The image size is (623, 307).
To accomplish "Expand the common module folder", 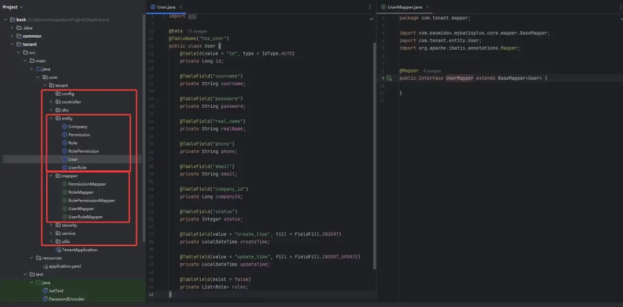I will coord(12,36).
